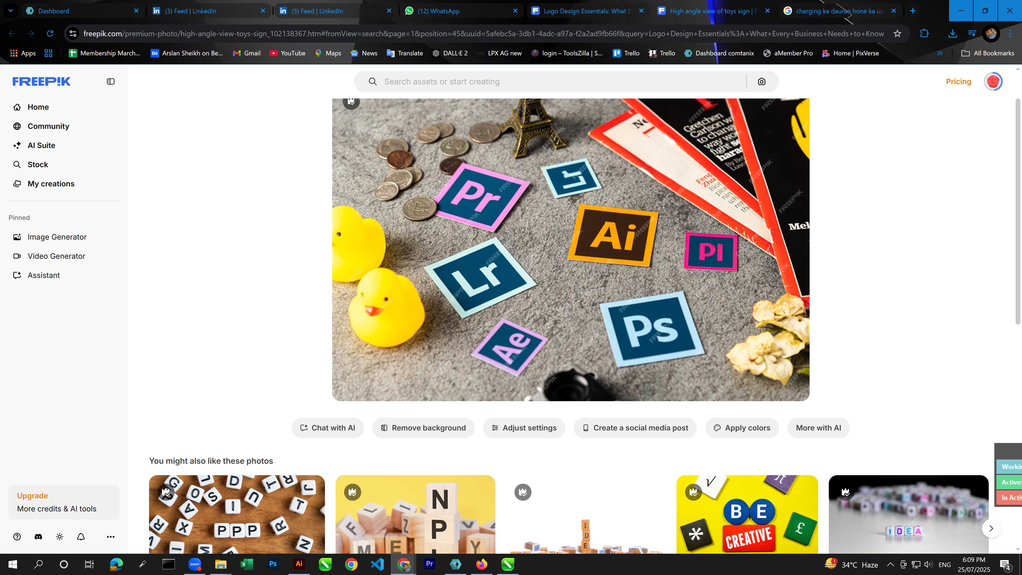Screen dimensions: 1022x575
Task: Open Illustrator from taskbar
Action: [299, 564]
